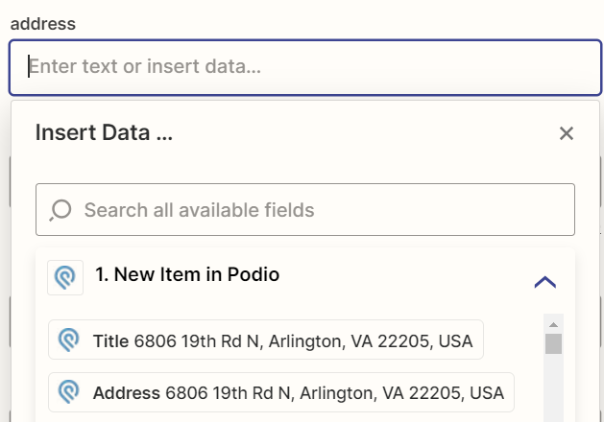
Task: Click the magnifier icon in the search box
Action: pos(60,210)
